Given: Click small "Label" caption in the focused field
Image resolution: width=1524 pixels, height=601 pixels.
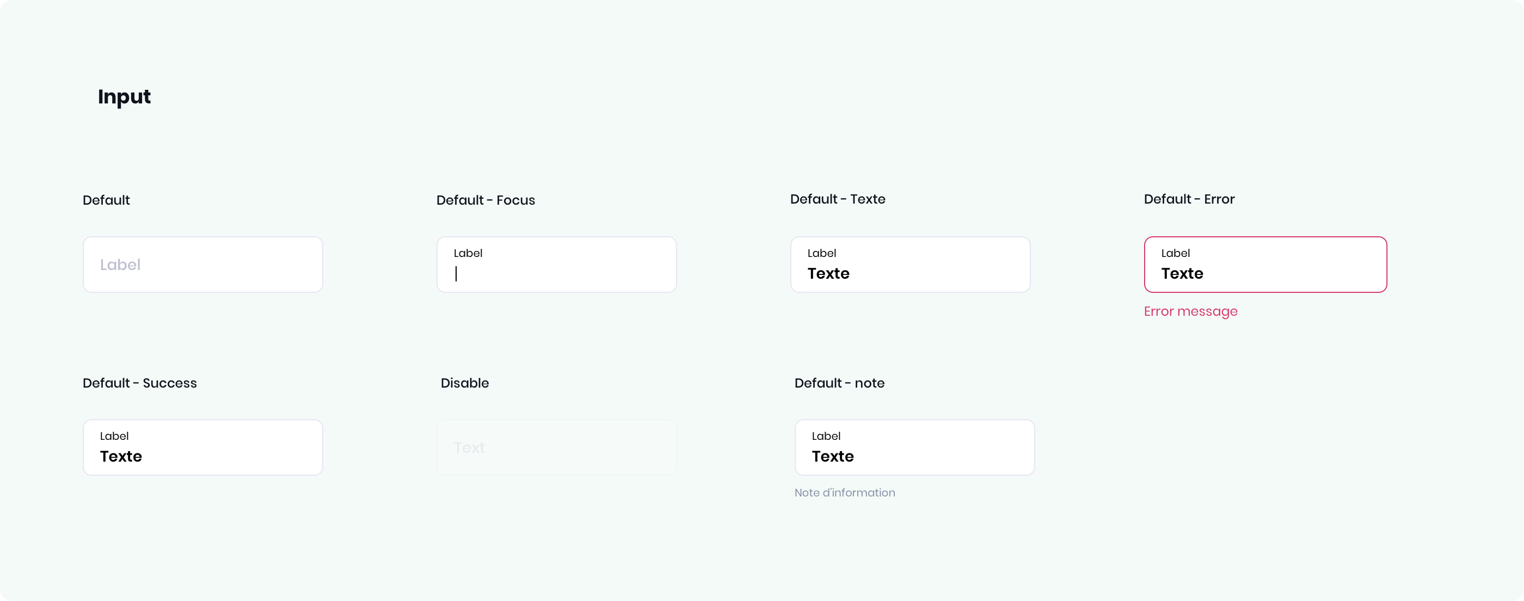Looking at the screenshot, I should 468,253.
